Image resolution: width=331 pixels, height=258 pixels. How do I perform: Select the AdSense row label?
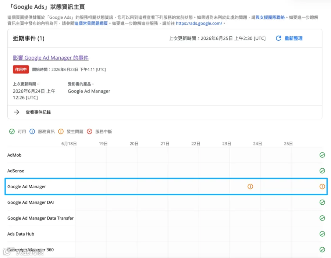pos(15,171)
